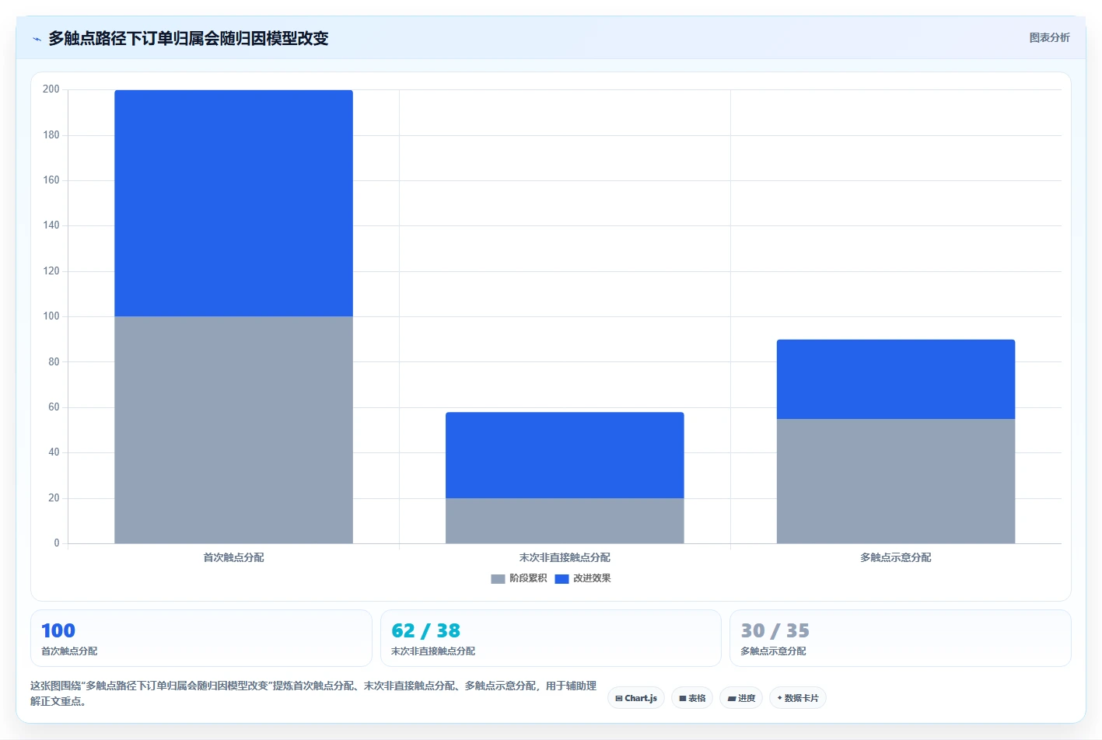Open the Chart.js tag chip

(x=635, y=698)
